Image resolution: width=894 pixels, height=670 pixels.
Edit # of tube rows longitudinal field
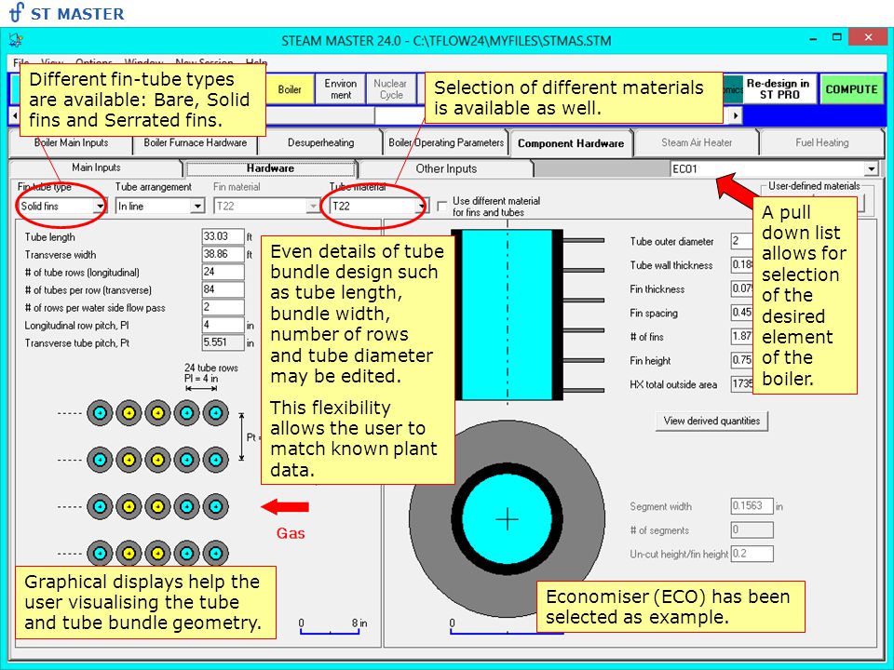click(x=223, y=272)
